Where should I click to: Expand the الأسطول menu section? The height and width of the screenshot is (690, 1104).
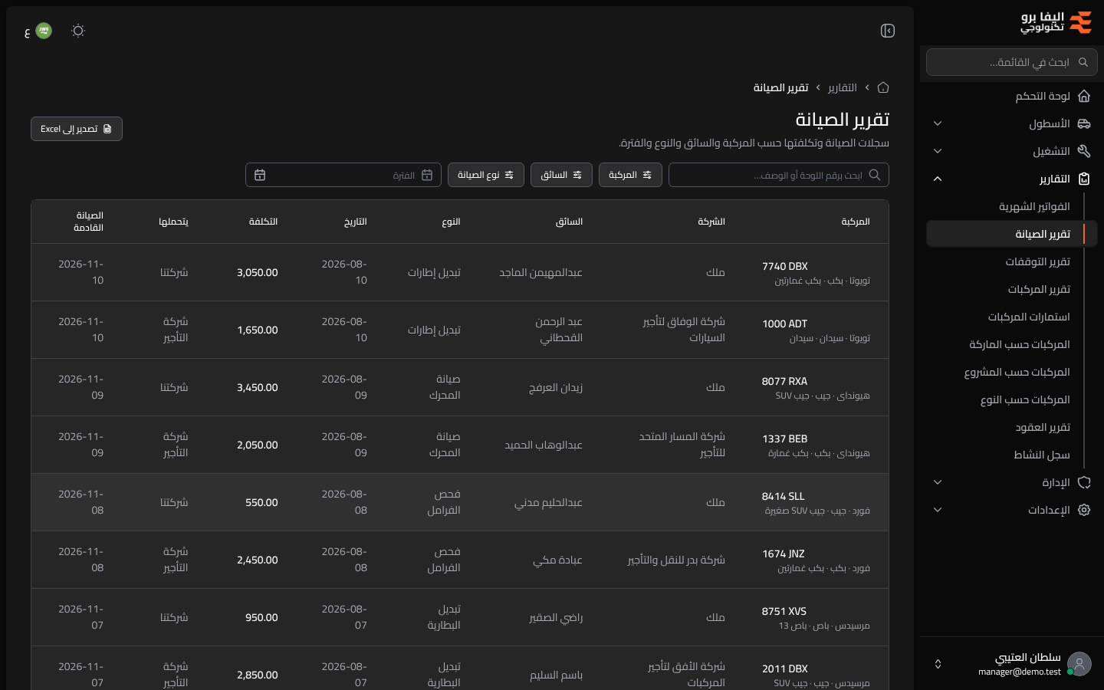tap(1012, 123)
